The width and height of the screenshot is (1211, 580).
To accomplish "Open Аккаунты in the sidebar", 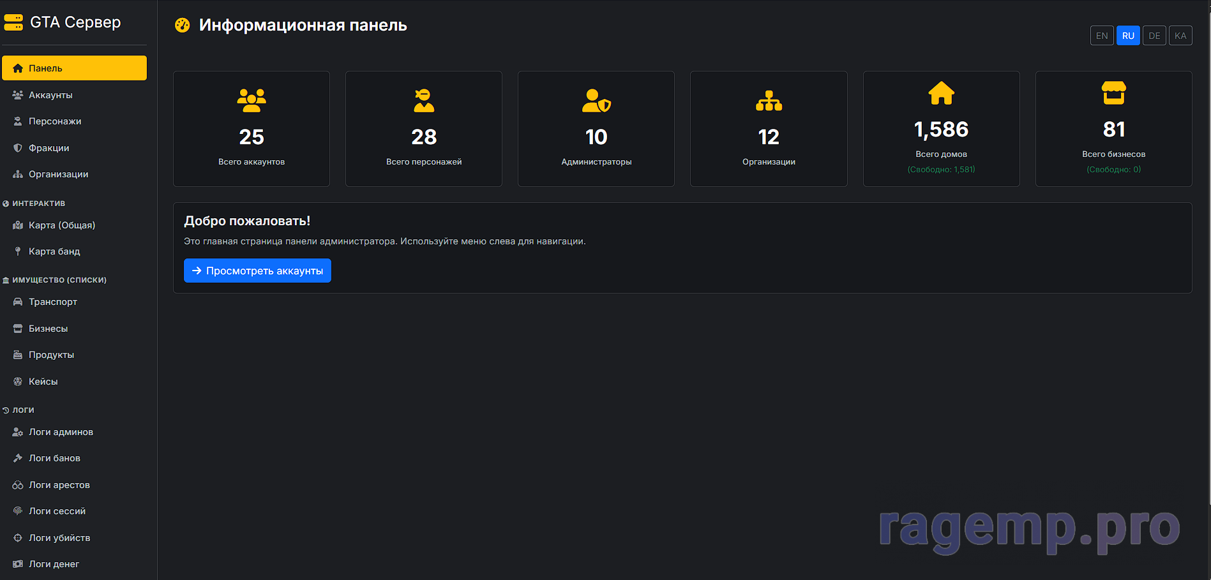I will pos(50,95).
